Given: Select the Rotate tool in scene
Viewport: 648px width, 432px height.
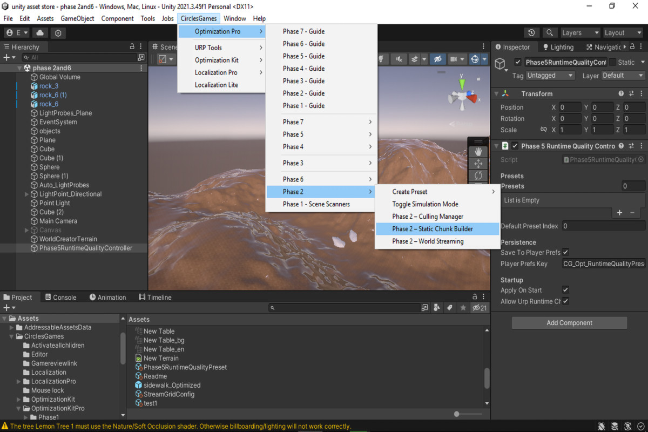Looking at the screenshot, I should pos(478,175).
